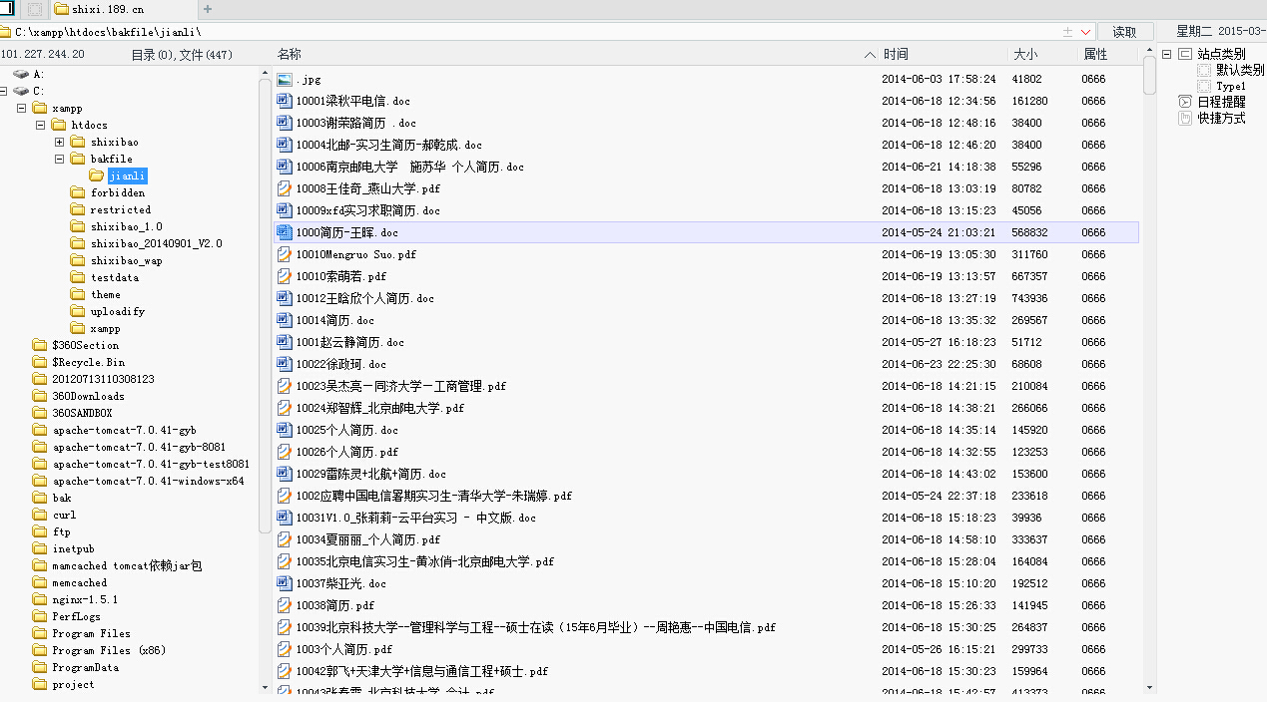Select the nginx-1.5.1 folder
This screenshot has height=702, width=1267.
click(x=85, y=599)
